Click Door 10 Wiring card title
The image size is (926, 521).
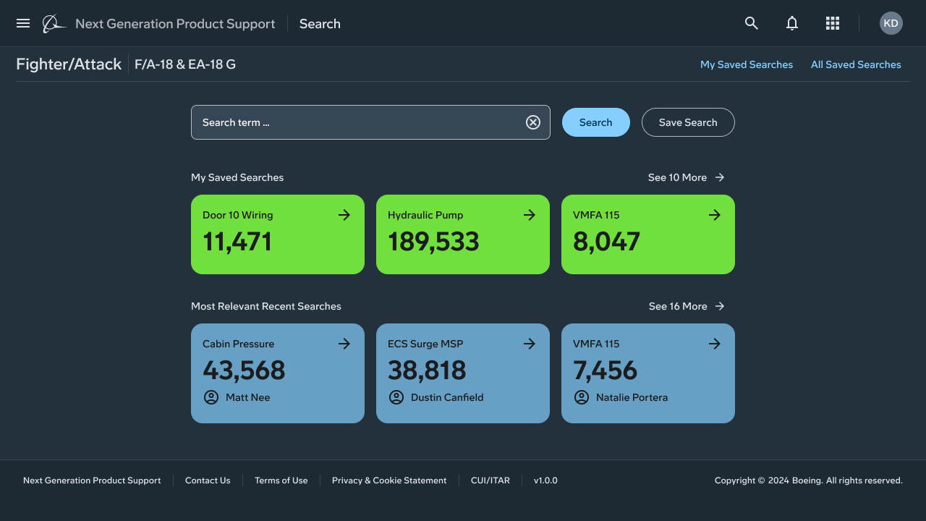coord(238,215)
